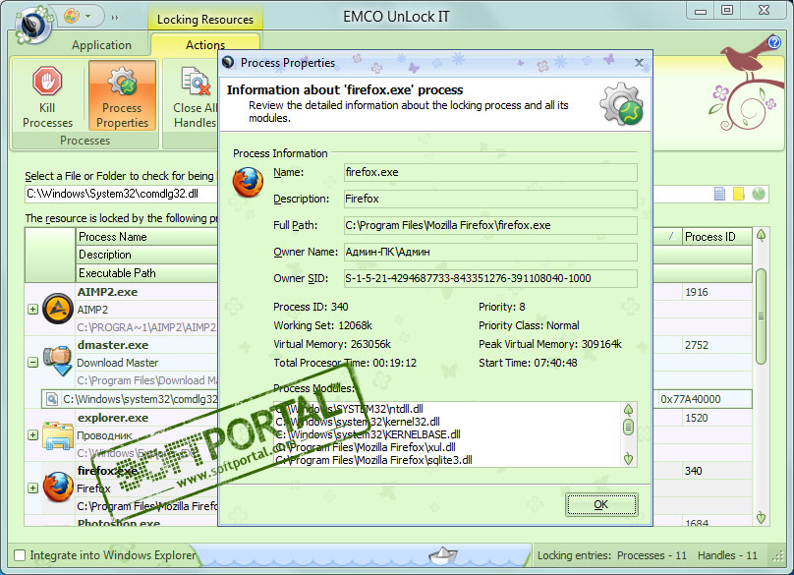The image size is (794, 575).
Task: Select the AIMP2 process icon
Action: (x=58, y=308)
